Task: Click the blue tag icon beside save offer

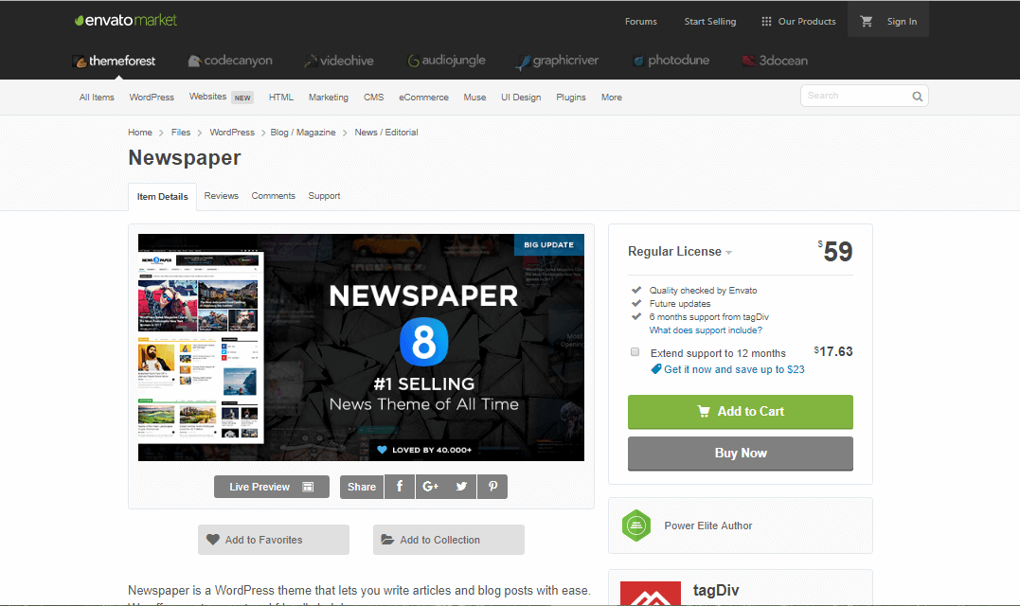Action: coord(656,369)
